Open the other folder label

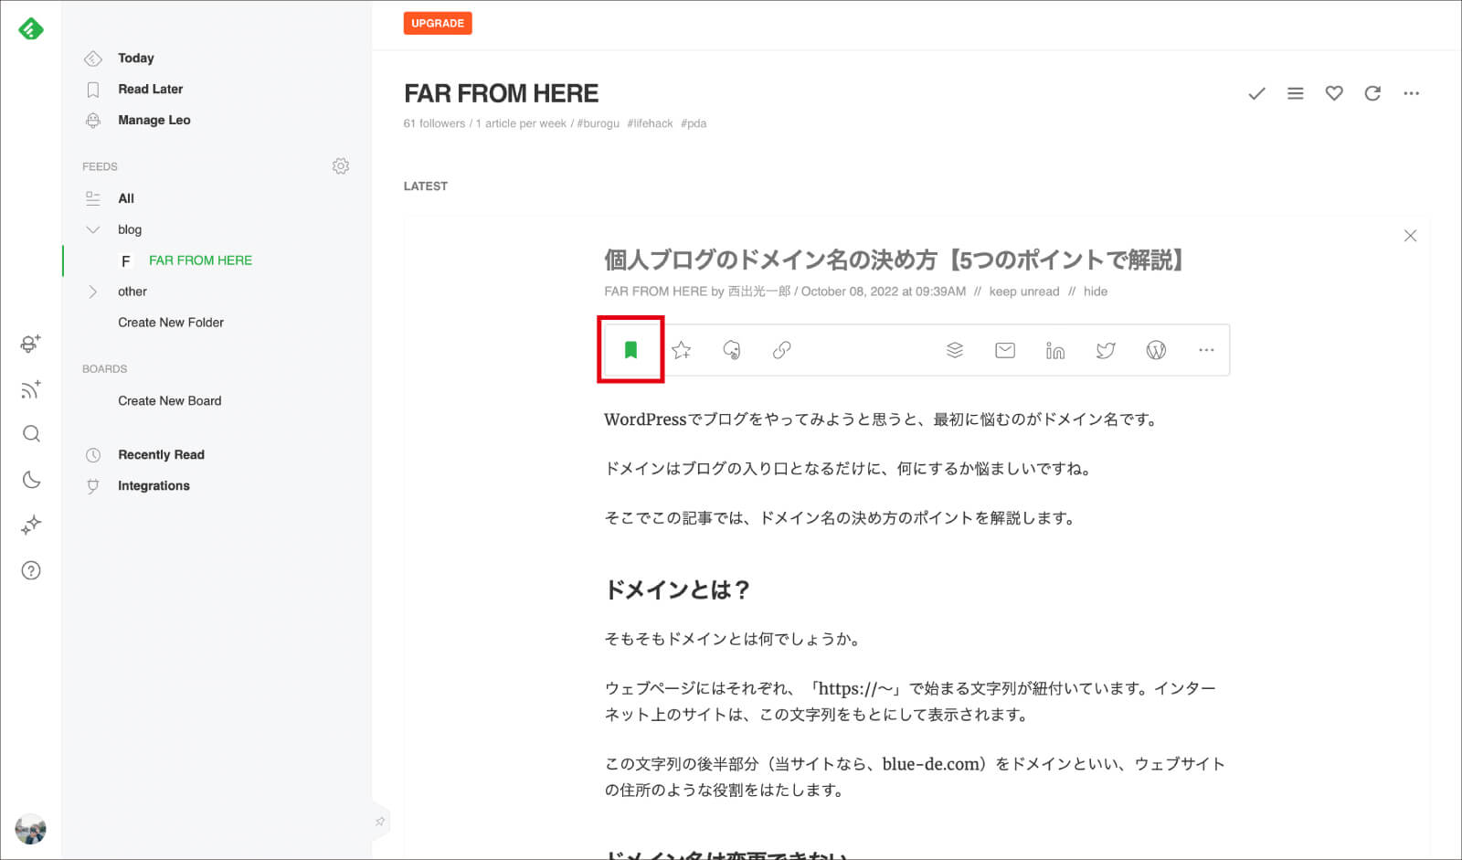pos(132,292)
